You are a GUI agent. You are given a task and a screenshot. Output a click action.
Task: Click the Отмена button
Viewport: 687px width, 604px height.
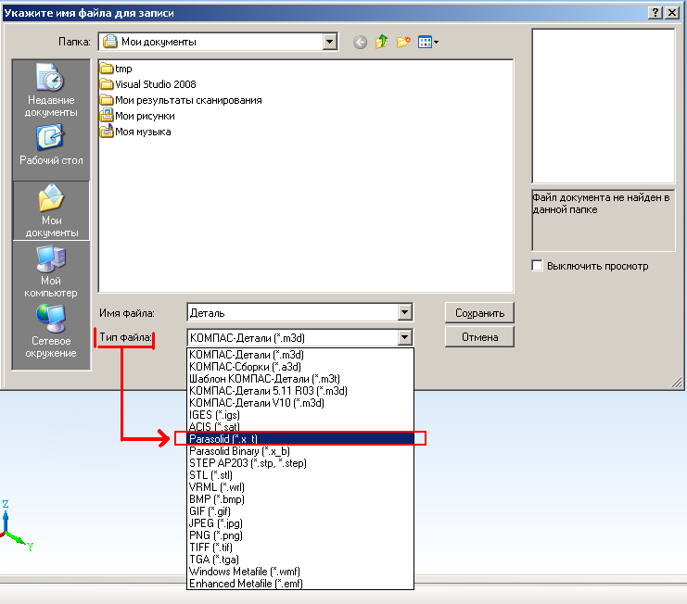[x=479, y=337]
